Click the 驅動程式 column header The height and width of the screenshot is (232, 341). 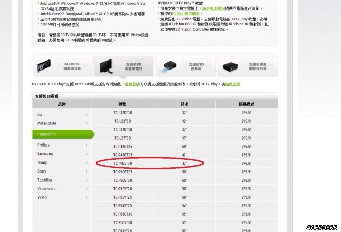[247, 104]
